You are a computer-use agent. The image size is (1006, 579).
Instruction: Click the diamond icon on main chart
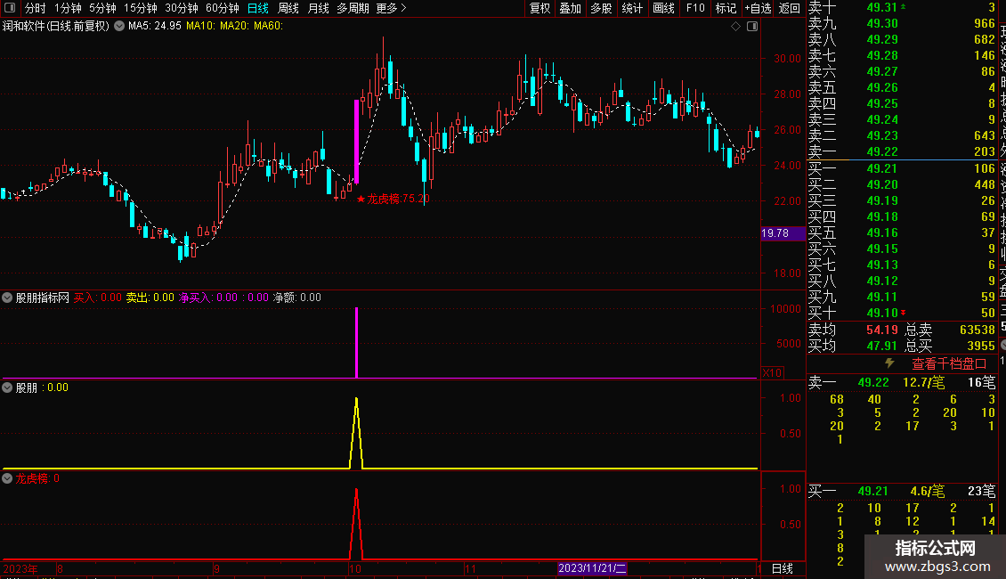735,27
